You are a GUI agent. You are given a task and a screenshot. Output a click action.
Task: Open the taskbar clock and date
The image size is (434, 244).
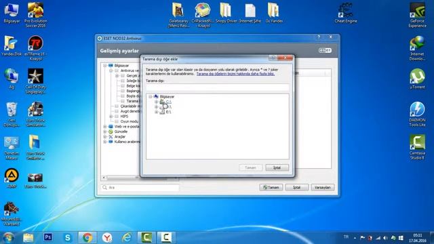418,238
